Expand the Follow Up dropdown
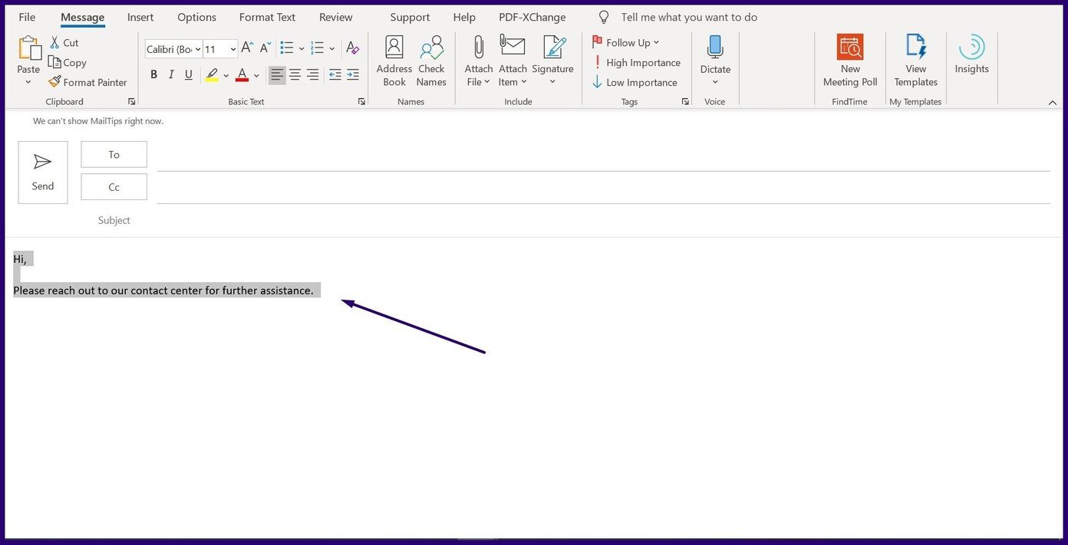The image size is (1068, 545). 657,43
